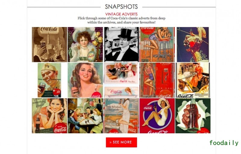View the pin-up girl on bar stool advert
Image resolution: width=241 pixels, height=154 pixels.
157,45
